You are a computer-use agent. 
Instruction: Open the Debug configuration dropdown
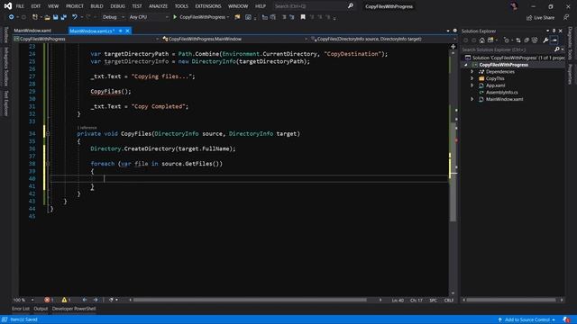[x=113, y=17]
